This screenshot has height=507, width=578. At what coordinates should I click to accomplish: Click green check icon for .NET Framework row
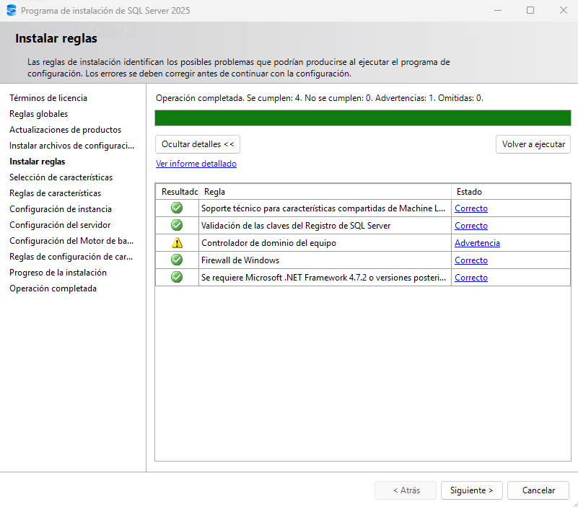click(177, 277)
